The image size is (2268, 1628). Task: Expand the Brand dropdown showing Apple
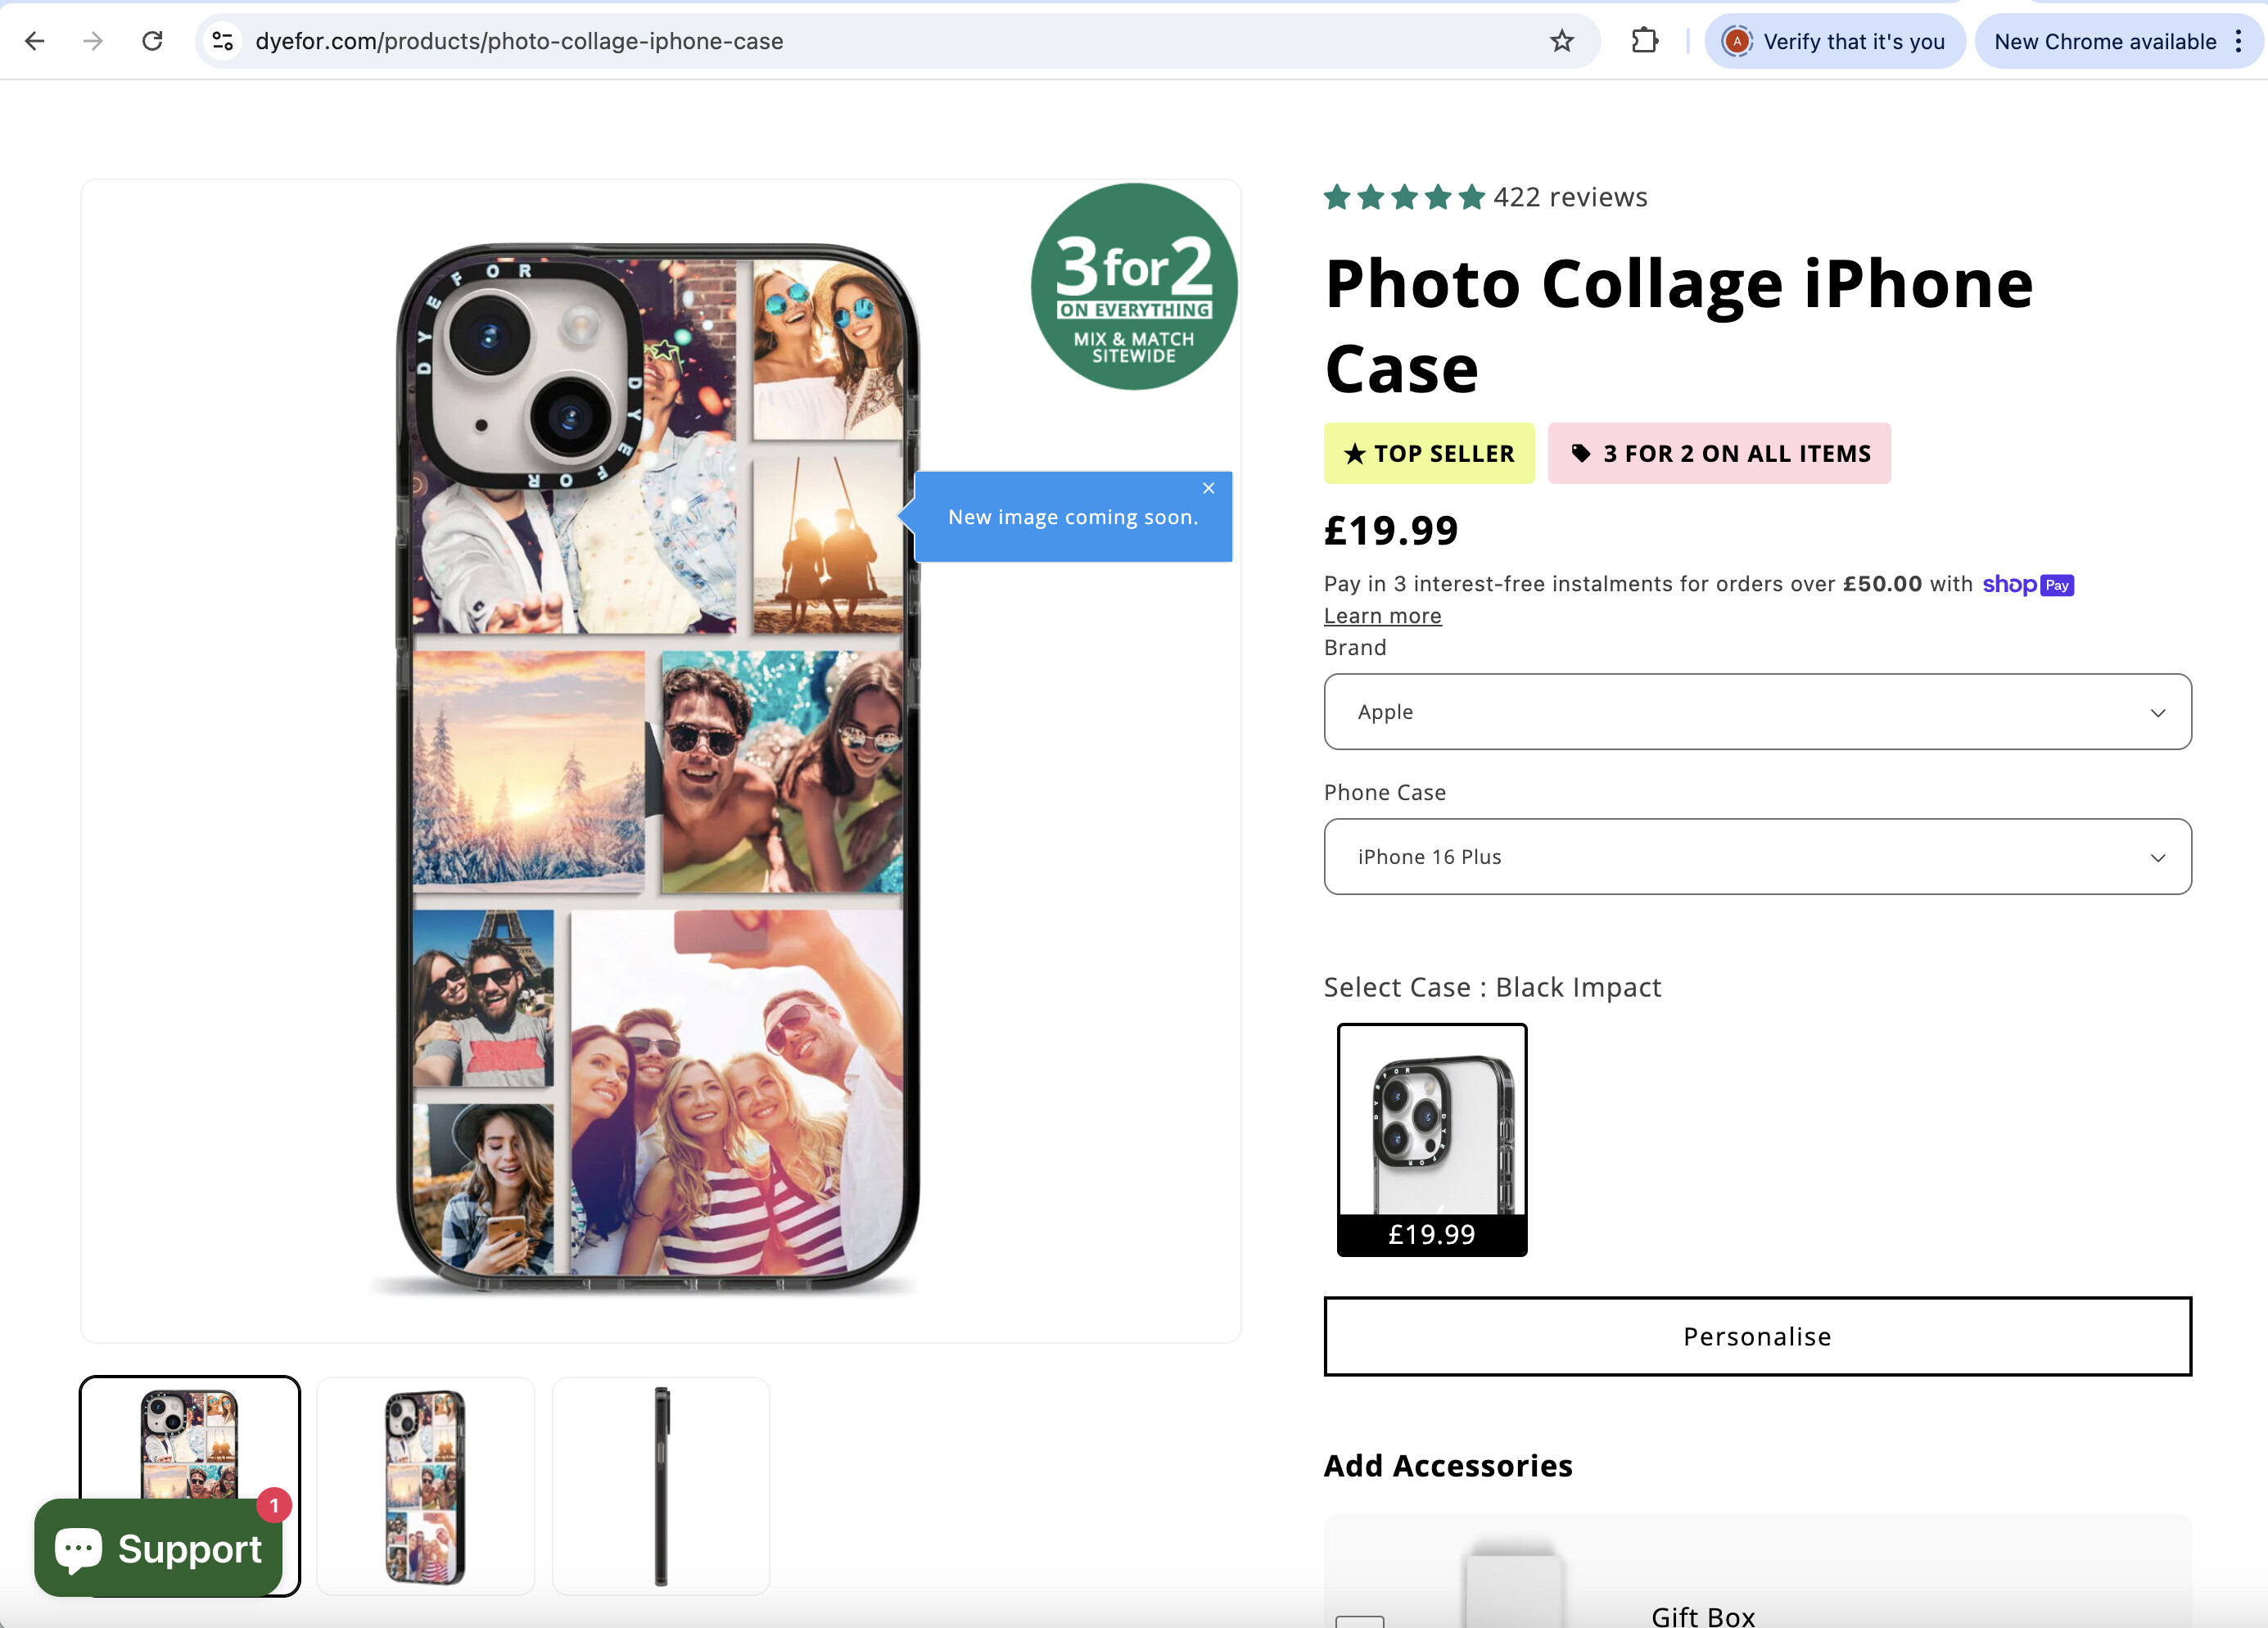pos(1757,712)
